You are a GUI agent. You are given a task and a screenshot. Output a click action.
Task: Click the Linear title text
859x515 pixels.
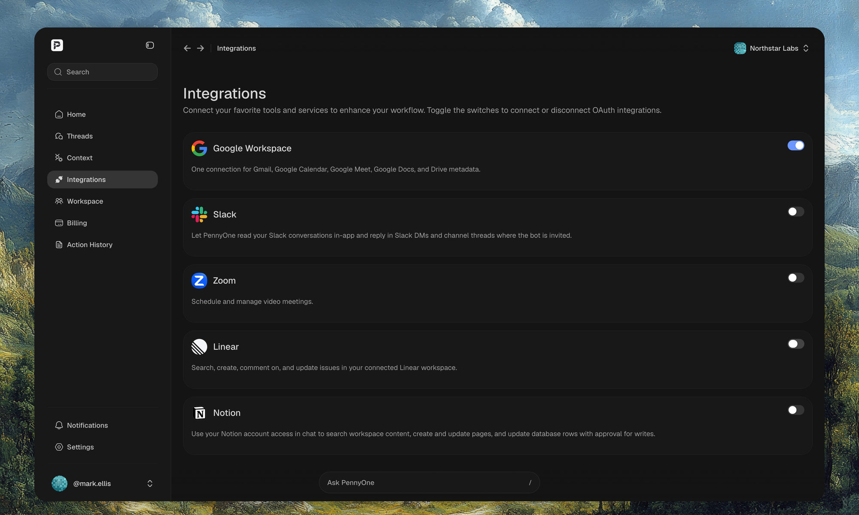pos(226,346)
